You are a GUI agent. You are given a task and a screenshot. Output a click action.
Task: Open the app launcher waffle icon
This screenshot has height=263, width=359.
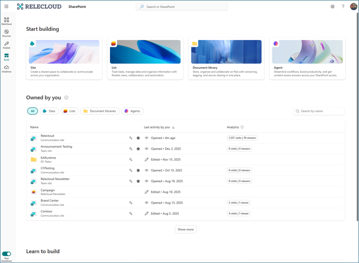(x=6, y=7)
